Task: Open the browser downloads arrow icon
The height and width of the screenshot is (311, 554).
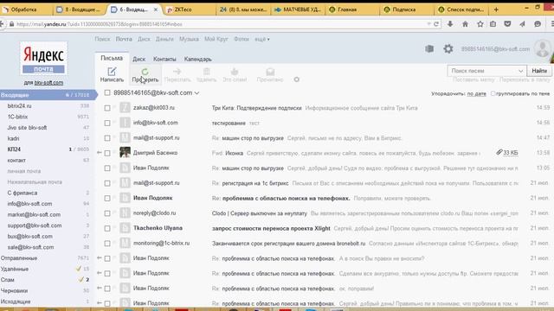Action: 450,24
